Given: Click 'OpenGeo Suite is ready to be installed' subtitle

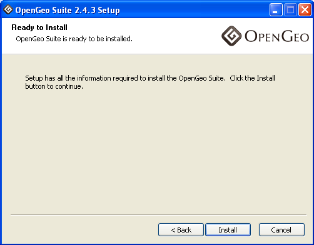Looking at the screenshot, I should pyautogui.click(x=74, y=39).
